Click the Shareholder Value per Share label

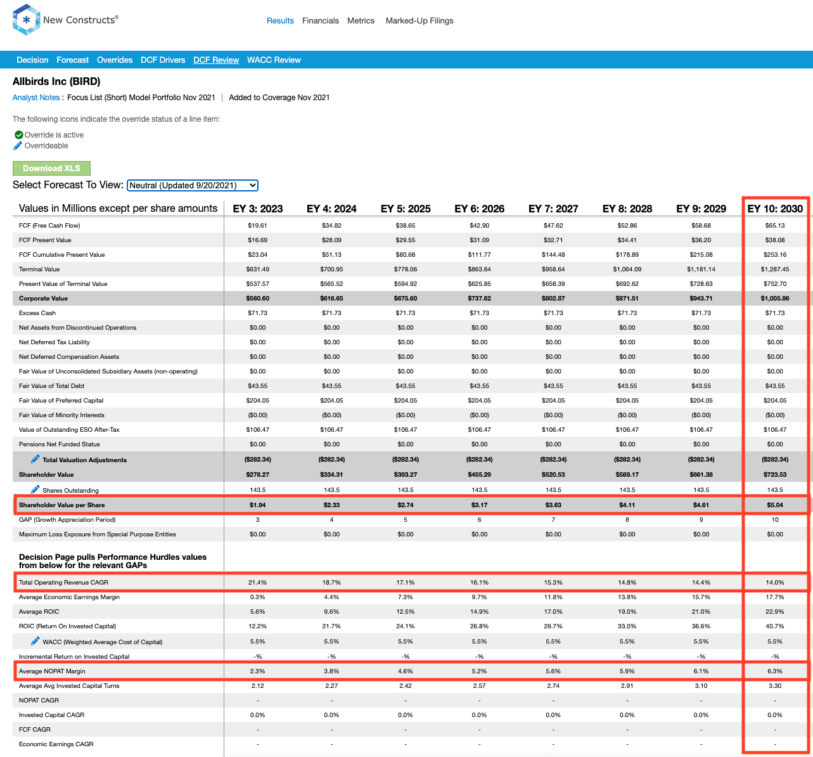pos(61,505)
